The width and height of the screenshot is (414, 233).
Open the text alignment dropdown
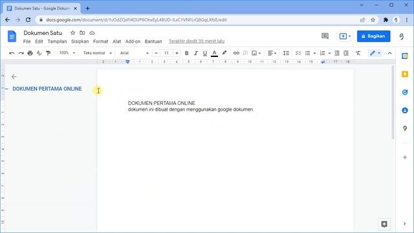[x=272, y=53]
